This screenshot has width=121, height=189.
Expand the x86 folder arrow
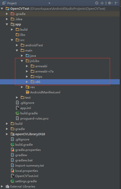point(27,82)
